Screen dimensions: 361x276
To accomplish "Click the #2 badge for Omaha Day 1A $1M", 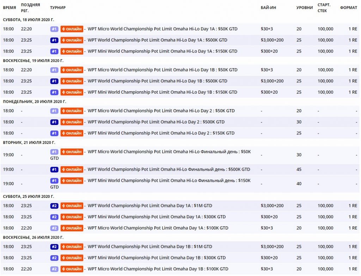I will point(54,206).
